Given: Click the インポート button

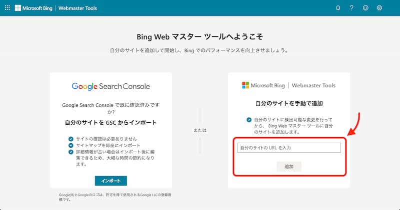Looking at the screenshot, I should (110, 181).
